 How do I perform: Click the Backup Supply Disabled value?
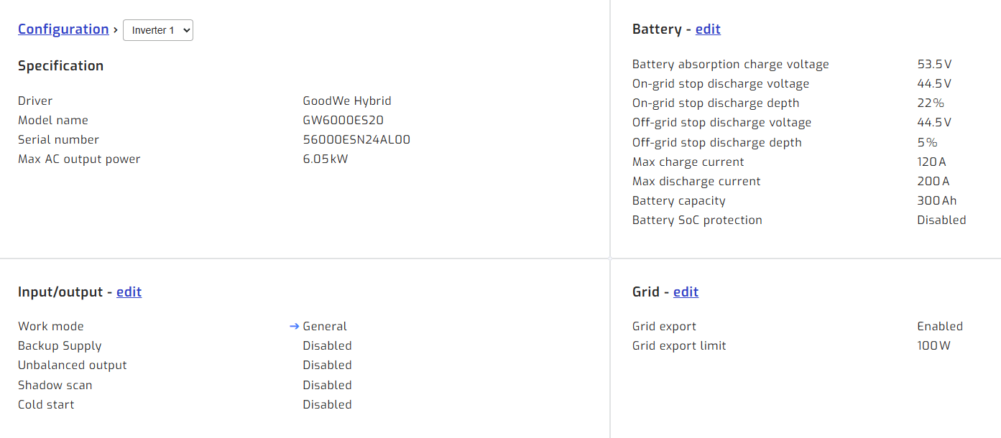click(x=327, y=346)
